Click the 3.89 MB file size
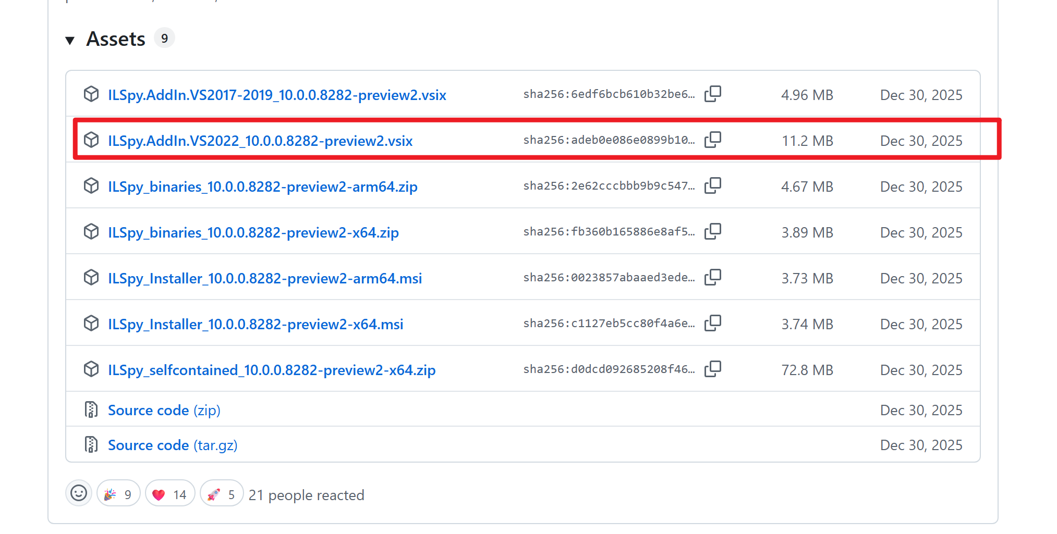Screen dimensions: 1057x534 (x=807, y=233)
